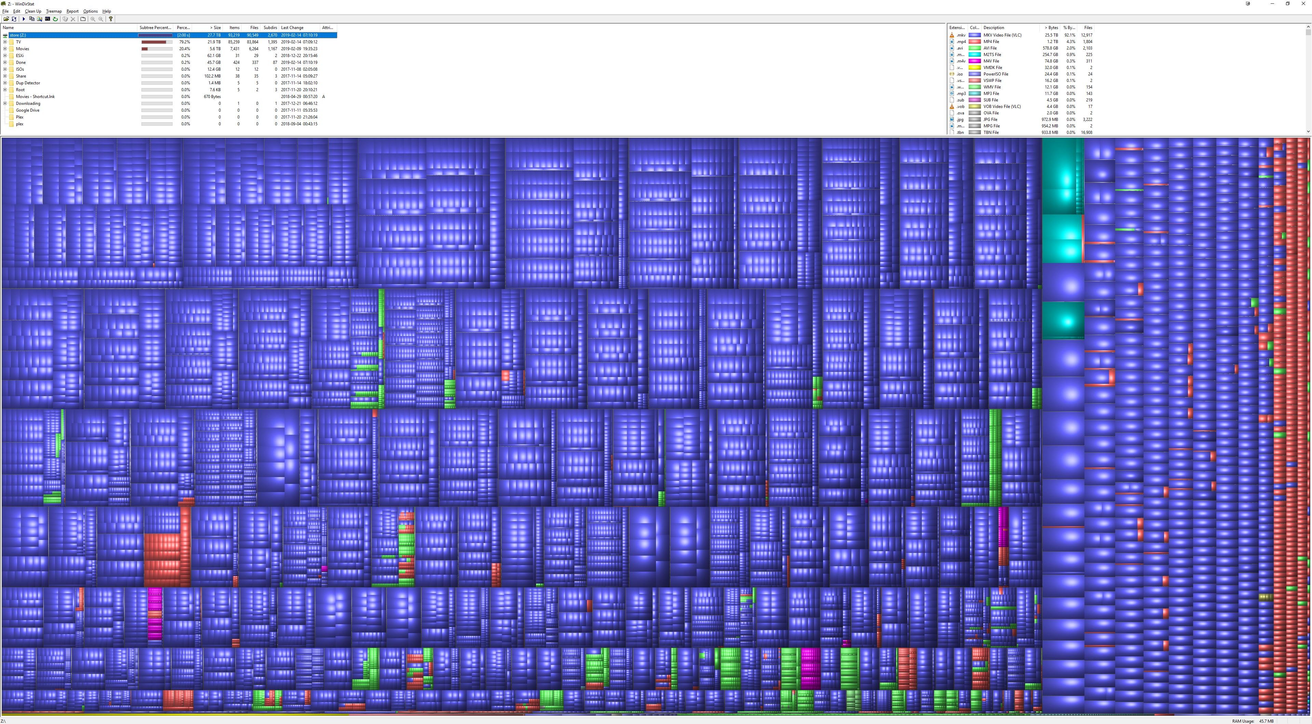
Task: Expand the ESXi folder tree node
Action: (5, 56)
